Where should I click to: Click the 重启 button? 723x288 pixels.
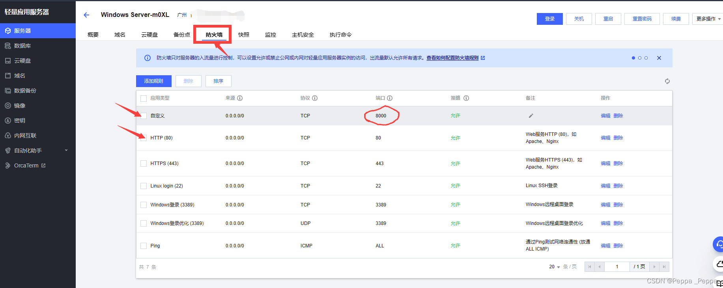[x=608, y=19]
